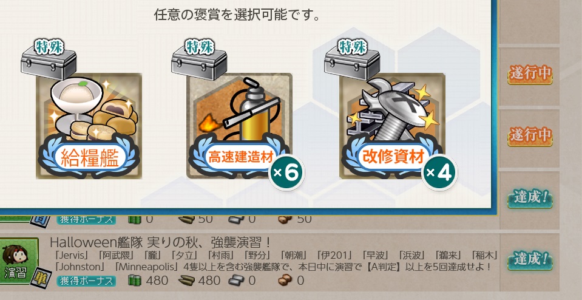
Task: Pick the 改修資材 improvement materials reward
Action: pyautogui.click(x=392, y=126)
